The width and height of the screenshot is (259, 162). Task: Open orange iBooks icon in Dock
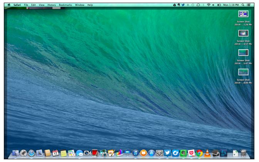pos(143,153)
